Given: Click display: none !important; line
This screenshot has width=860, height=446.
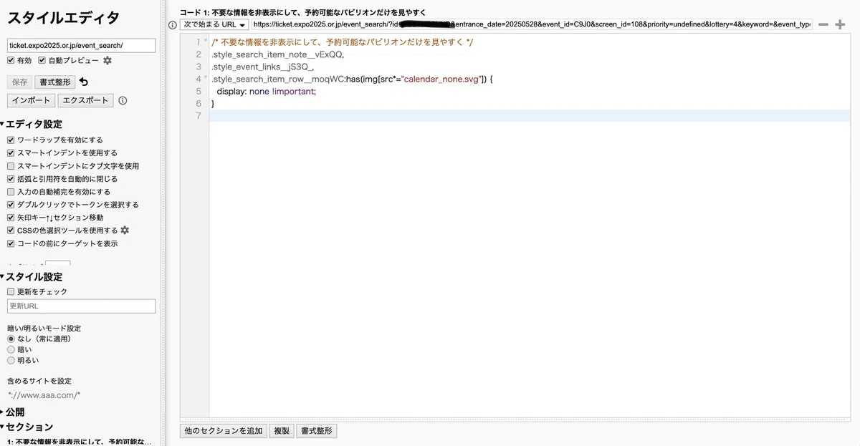Looking at the screenshot, I should pos(266,91).
